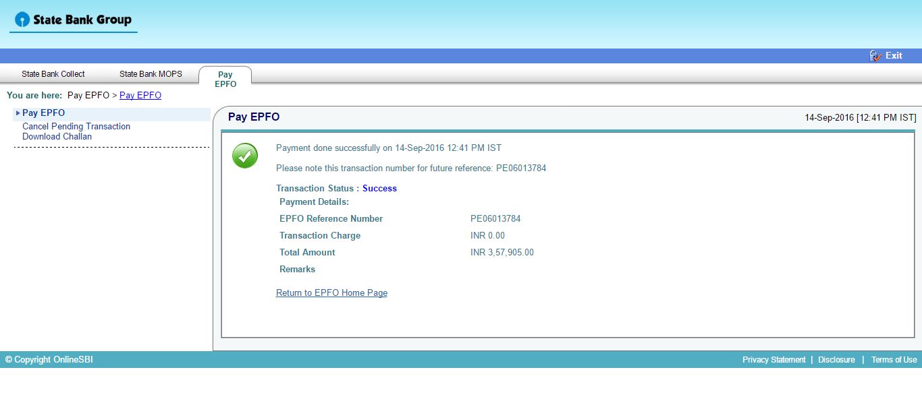Screen dimensions: 922x401
Task: Click the Success transaction status text
Action: pyautogui.click(x=379, y=189)
